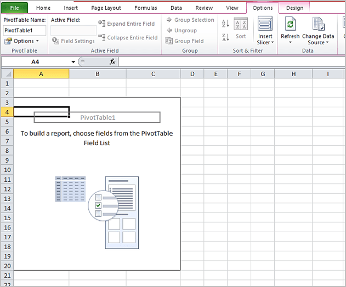Click the Field Settings button
Image resolution: width=346 pixels, height=287 pixels.
tap(73, 41)
